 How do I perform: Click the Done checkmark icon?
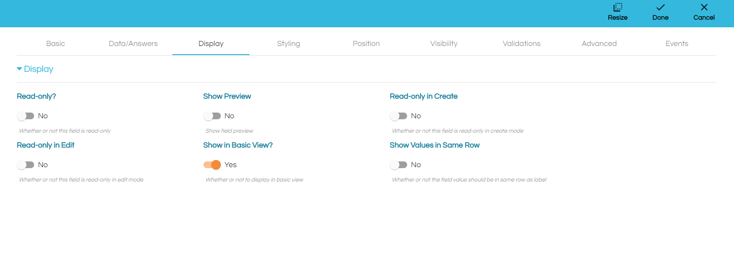(x=660, y=7)
